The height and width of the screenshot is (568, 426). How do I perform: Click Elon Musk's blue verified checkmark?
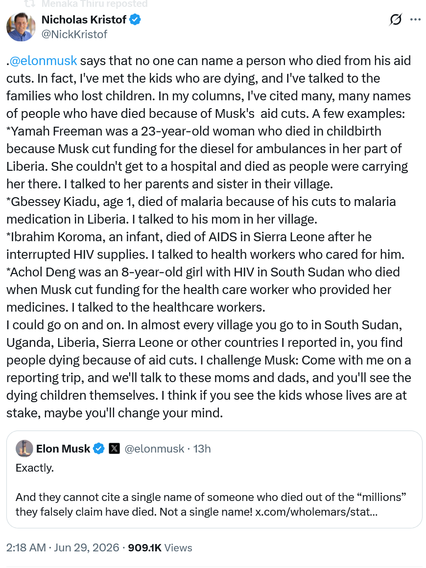coord(98,449)
